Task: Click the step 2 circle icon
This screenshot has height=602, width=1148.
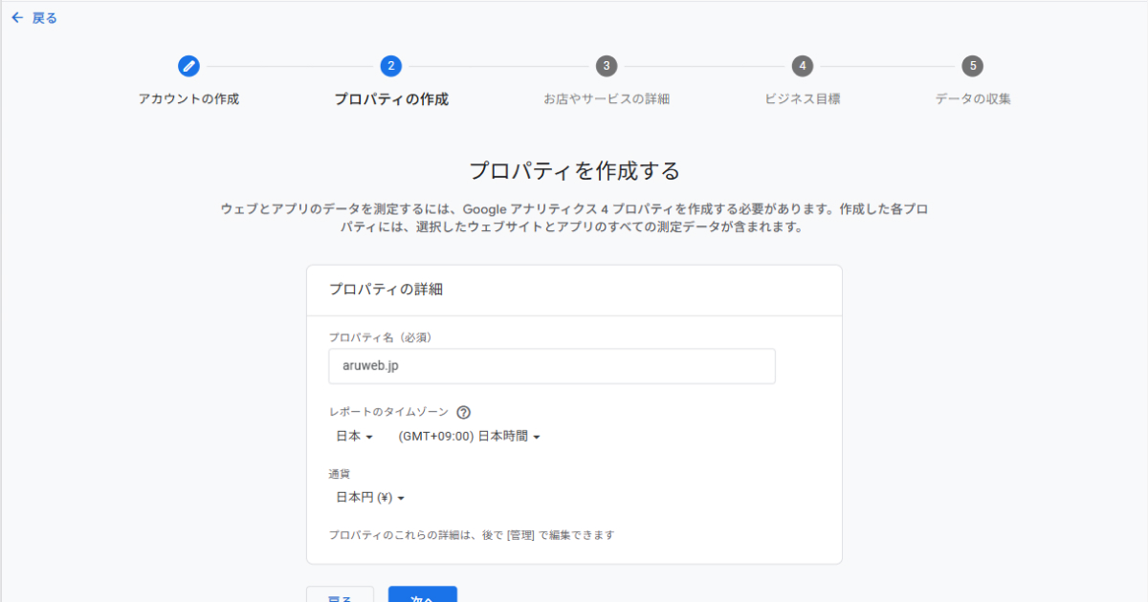Action: 390,66
